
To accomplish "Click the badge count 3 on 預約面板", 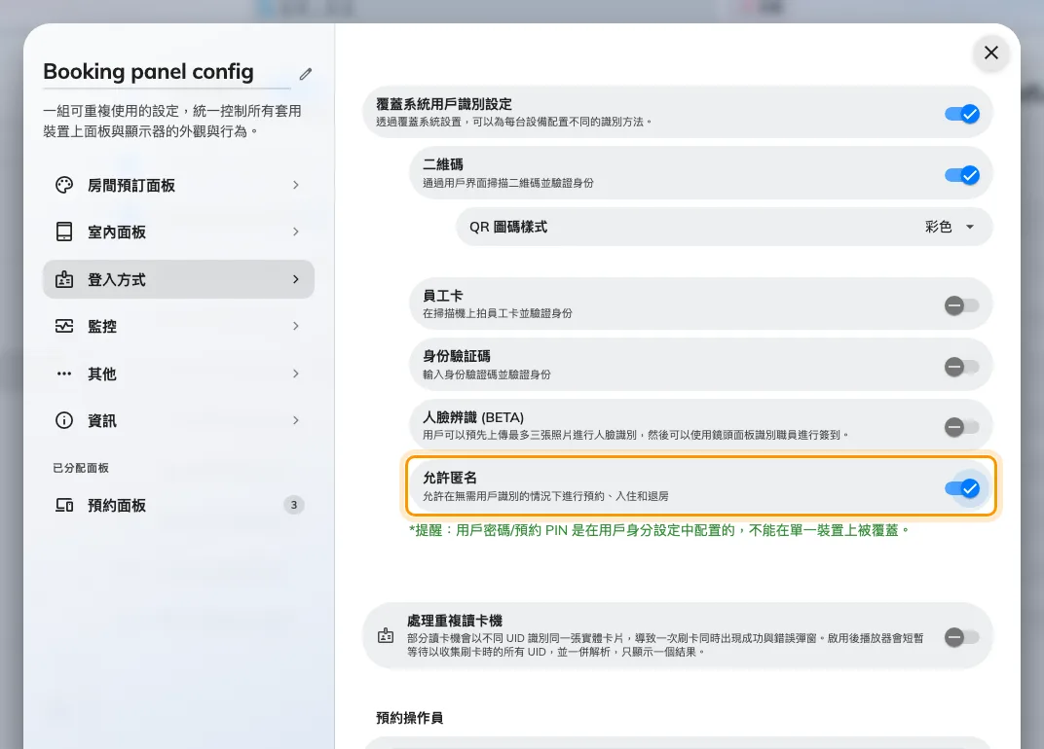I will [x=294, y=505].
